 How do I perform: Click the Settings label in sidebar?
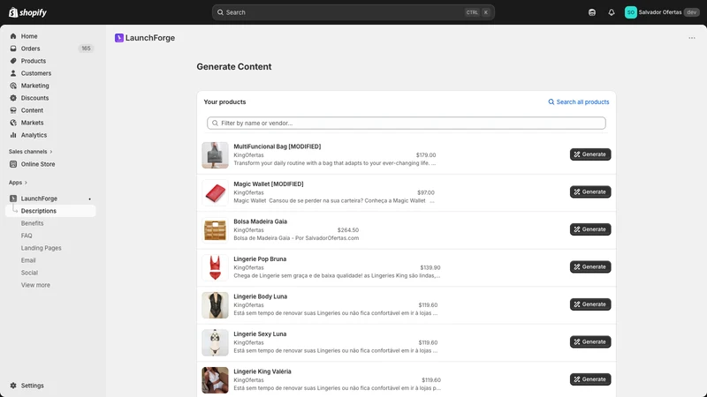click(x=32, y=386)
